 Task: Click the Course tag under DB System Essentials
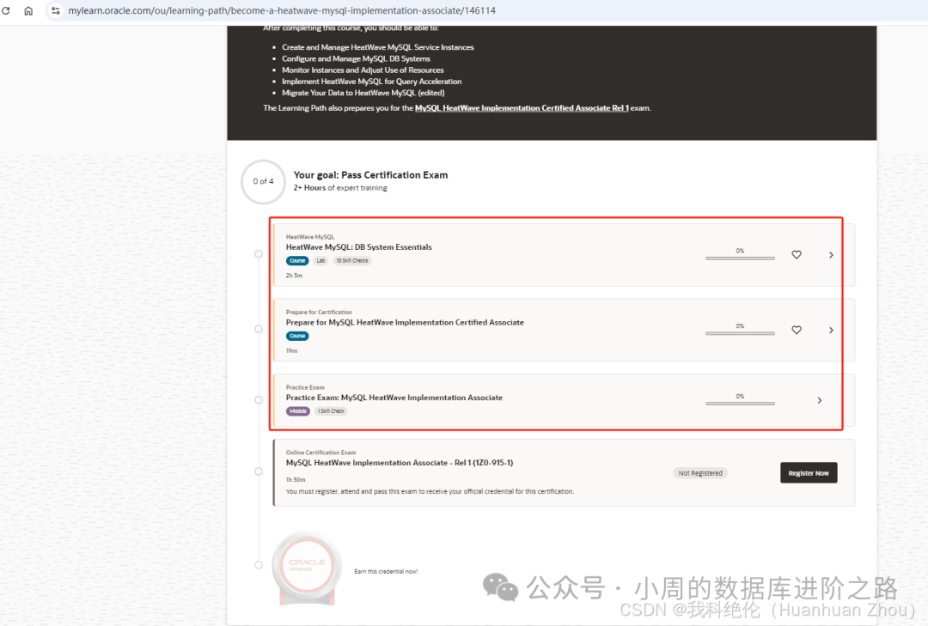pos(297,261)
